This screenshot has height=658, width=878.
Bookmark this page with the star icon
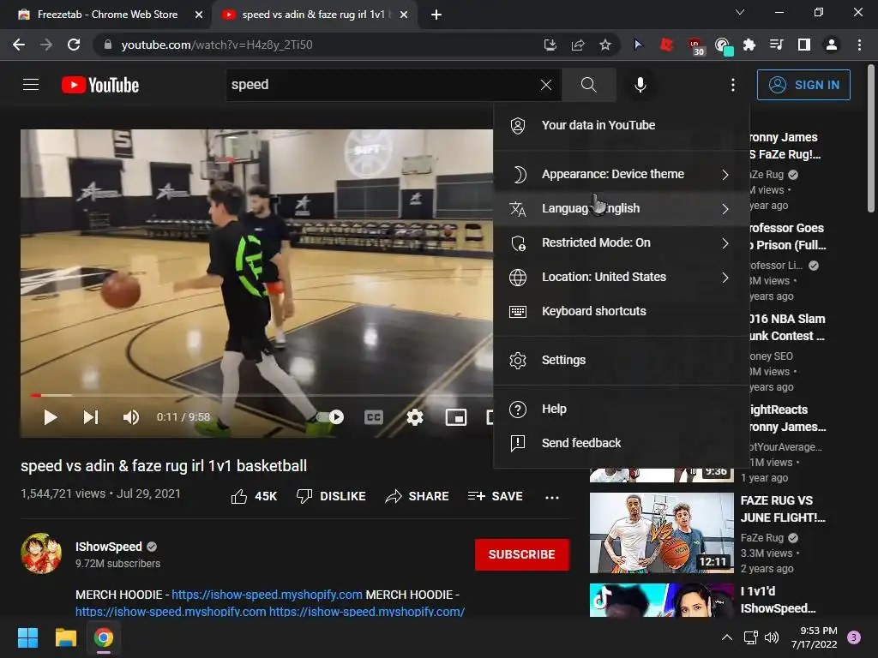pyautogui.click(x=605, y=45)
